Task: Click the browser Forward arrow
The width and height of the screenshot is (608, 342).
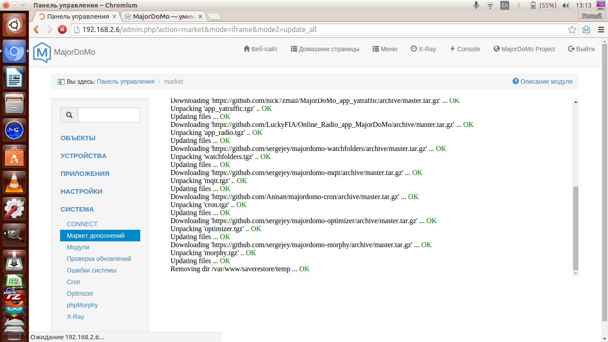Action: coord(49,29)
